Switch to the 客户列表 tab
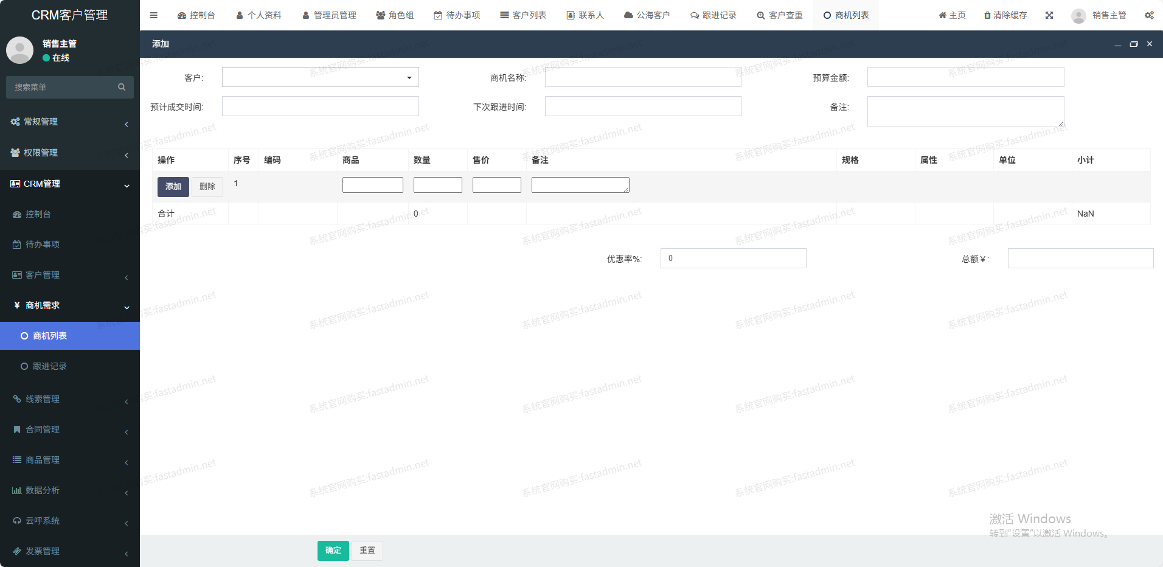The width and height of the screenshot is (1163, 567). (x=523, y=15)
